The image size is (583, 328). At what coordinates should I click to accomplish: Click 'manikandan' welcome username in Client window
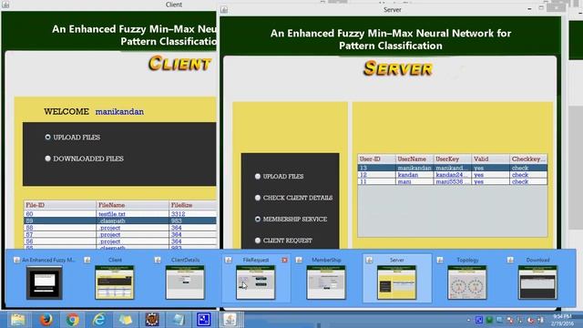tap(119, 111)
